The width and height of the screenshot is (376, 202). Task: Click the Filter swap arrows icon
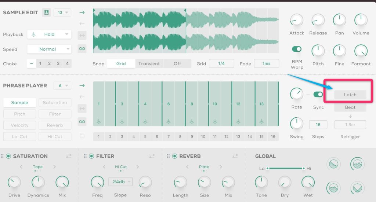[x=152, y=156]
